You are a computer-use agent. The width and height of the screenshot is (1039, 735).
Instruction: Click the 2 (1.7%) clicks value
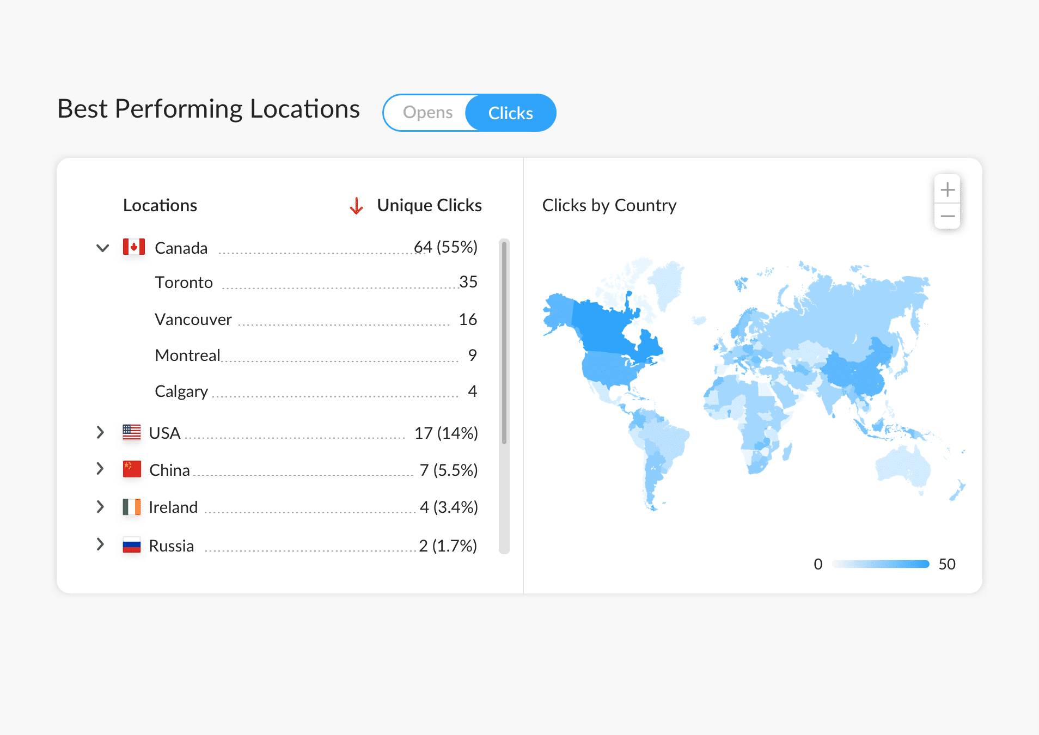[x=448, y=546]
